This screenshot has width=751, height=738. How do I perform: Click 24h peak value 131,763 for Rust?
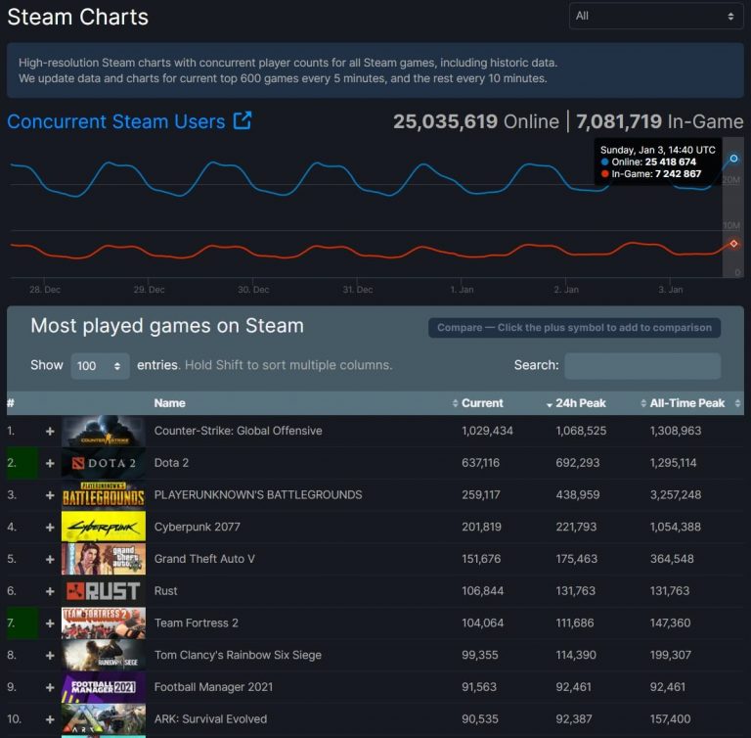575,591
